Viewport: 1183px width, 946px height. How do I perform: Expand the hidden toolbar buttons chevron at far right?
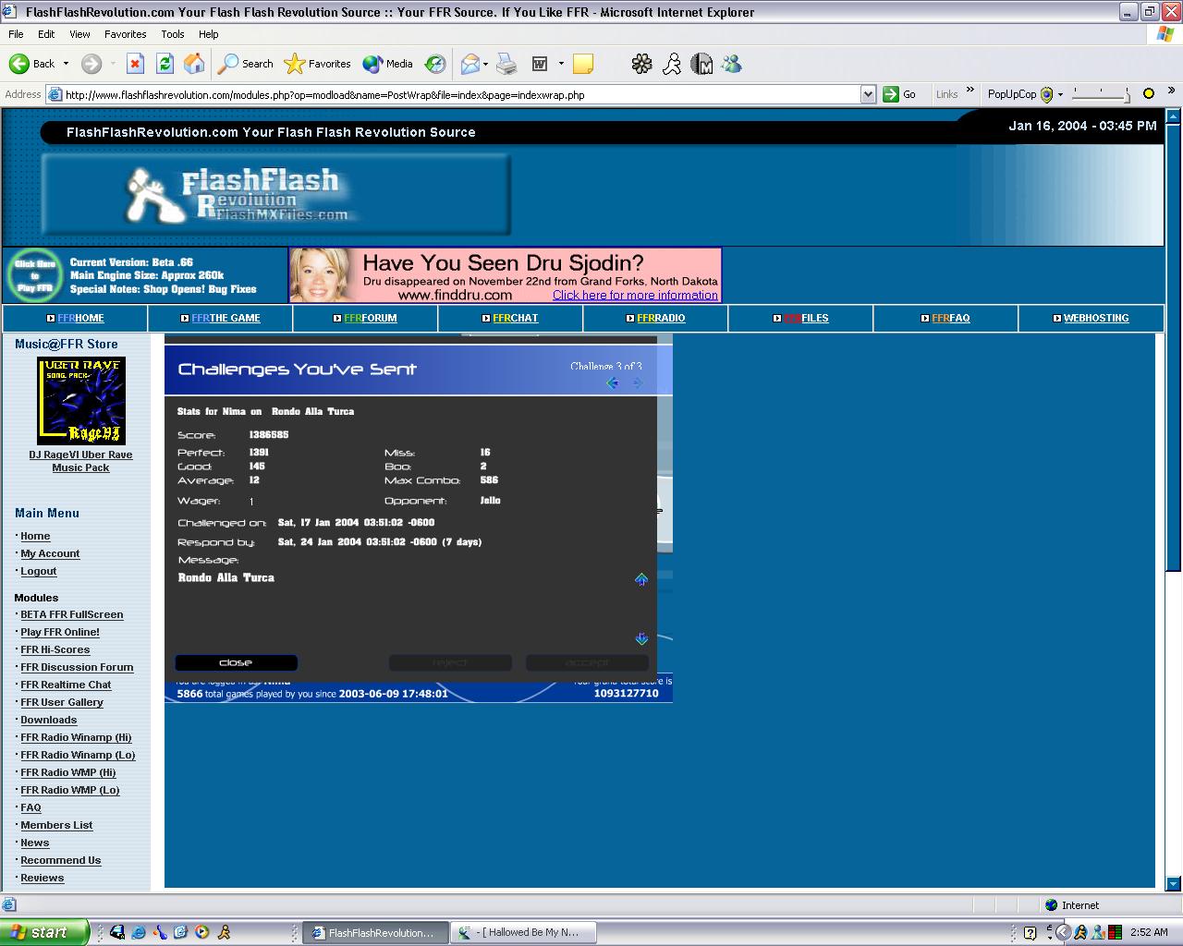click(1172, 91)
